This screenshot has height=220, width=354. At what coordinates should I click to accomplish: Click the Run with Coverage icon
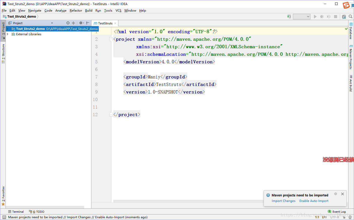point(329,17)
